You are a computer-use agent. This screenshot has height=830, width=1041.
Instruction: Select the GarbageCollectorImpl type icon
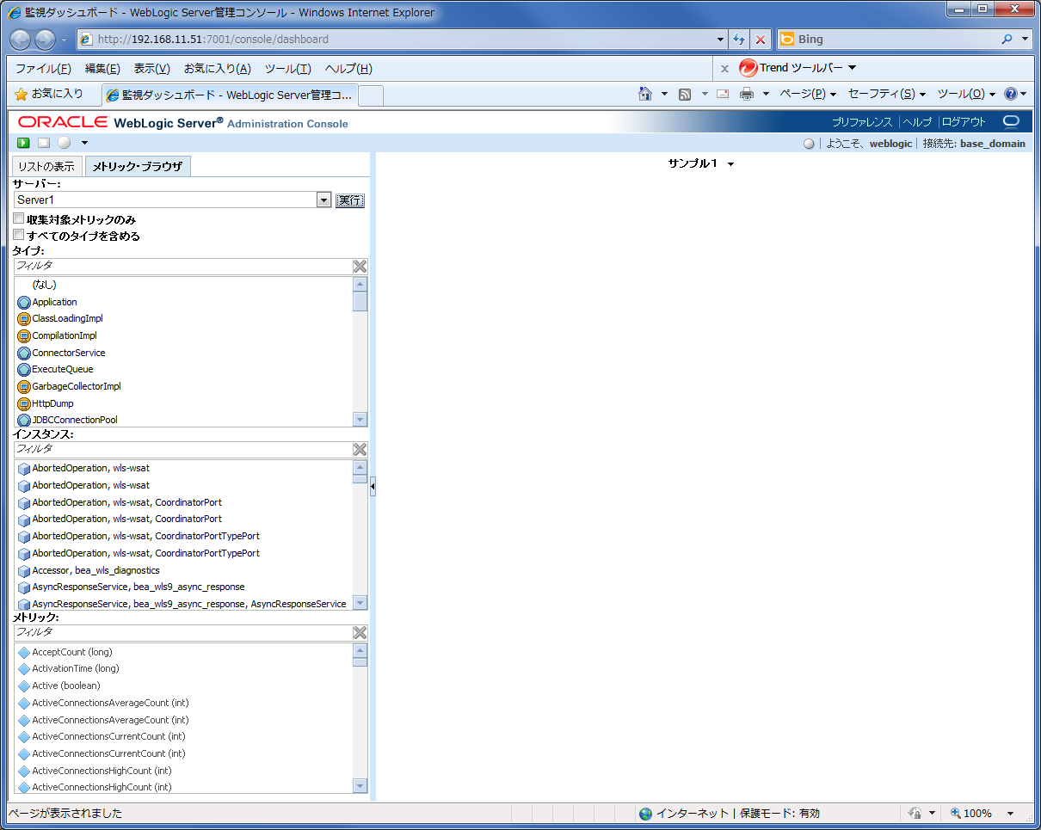point(24,387)
